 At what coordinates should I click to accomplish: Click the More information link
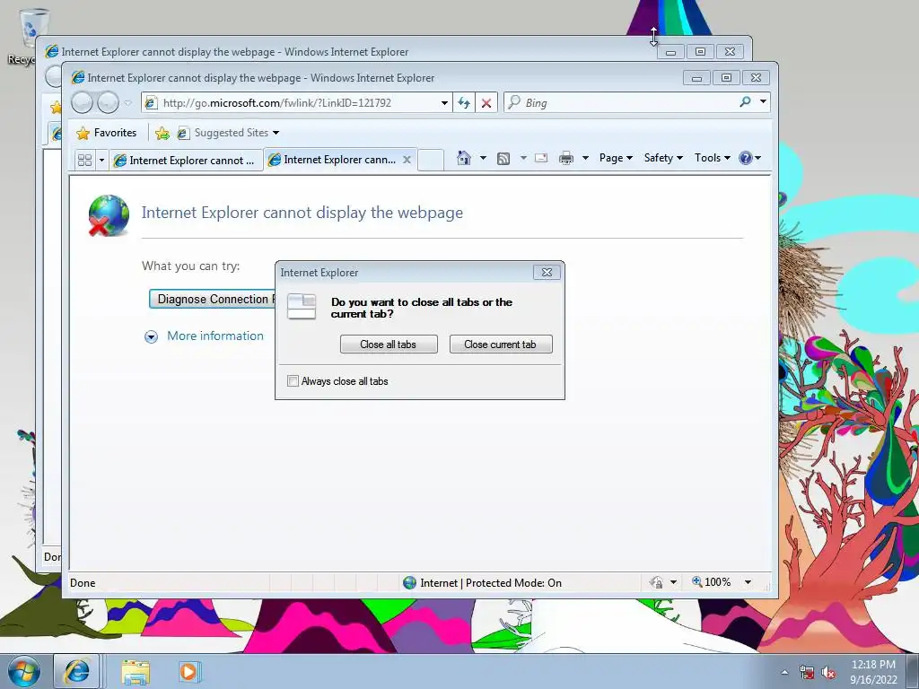[215, 336]
